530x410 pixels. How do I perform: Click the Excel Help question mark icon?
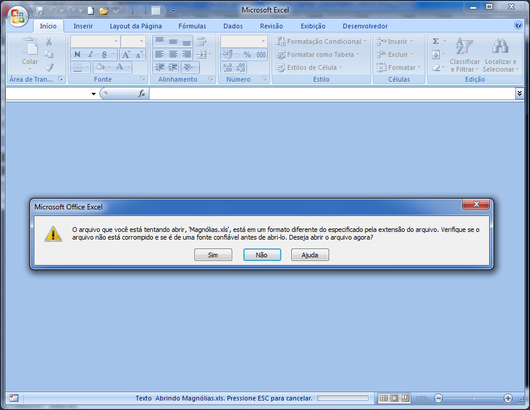518,25
